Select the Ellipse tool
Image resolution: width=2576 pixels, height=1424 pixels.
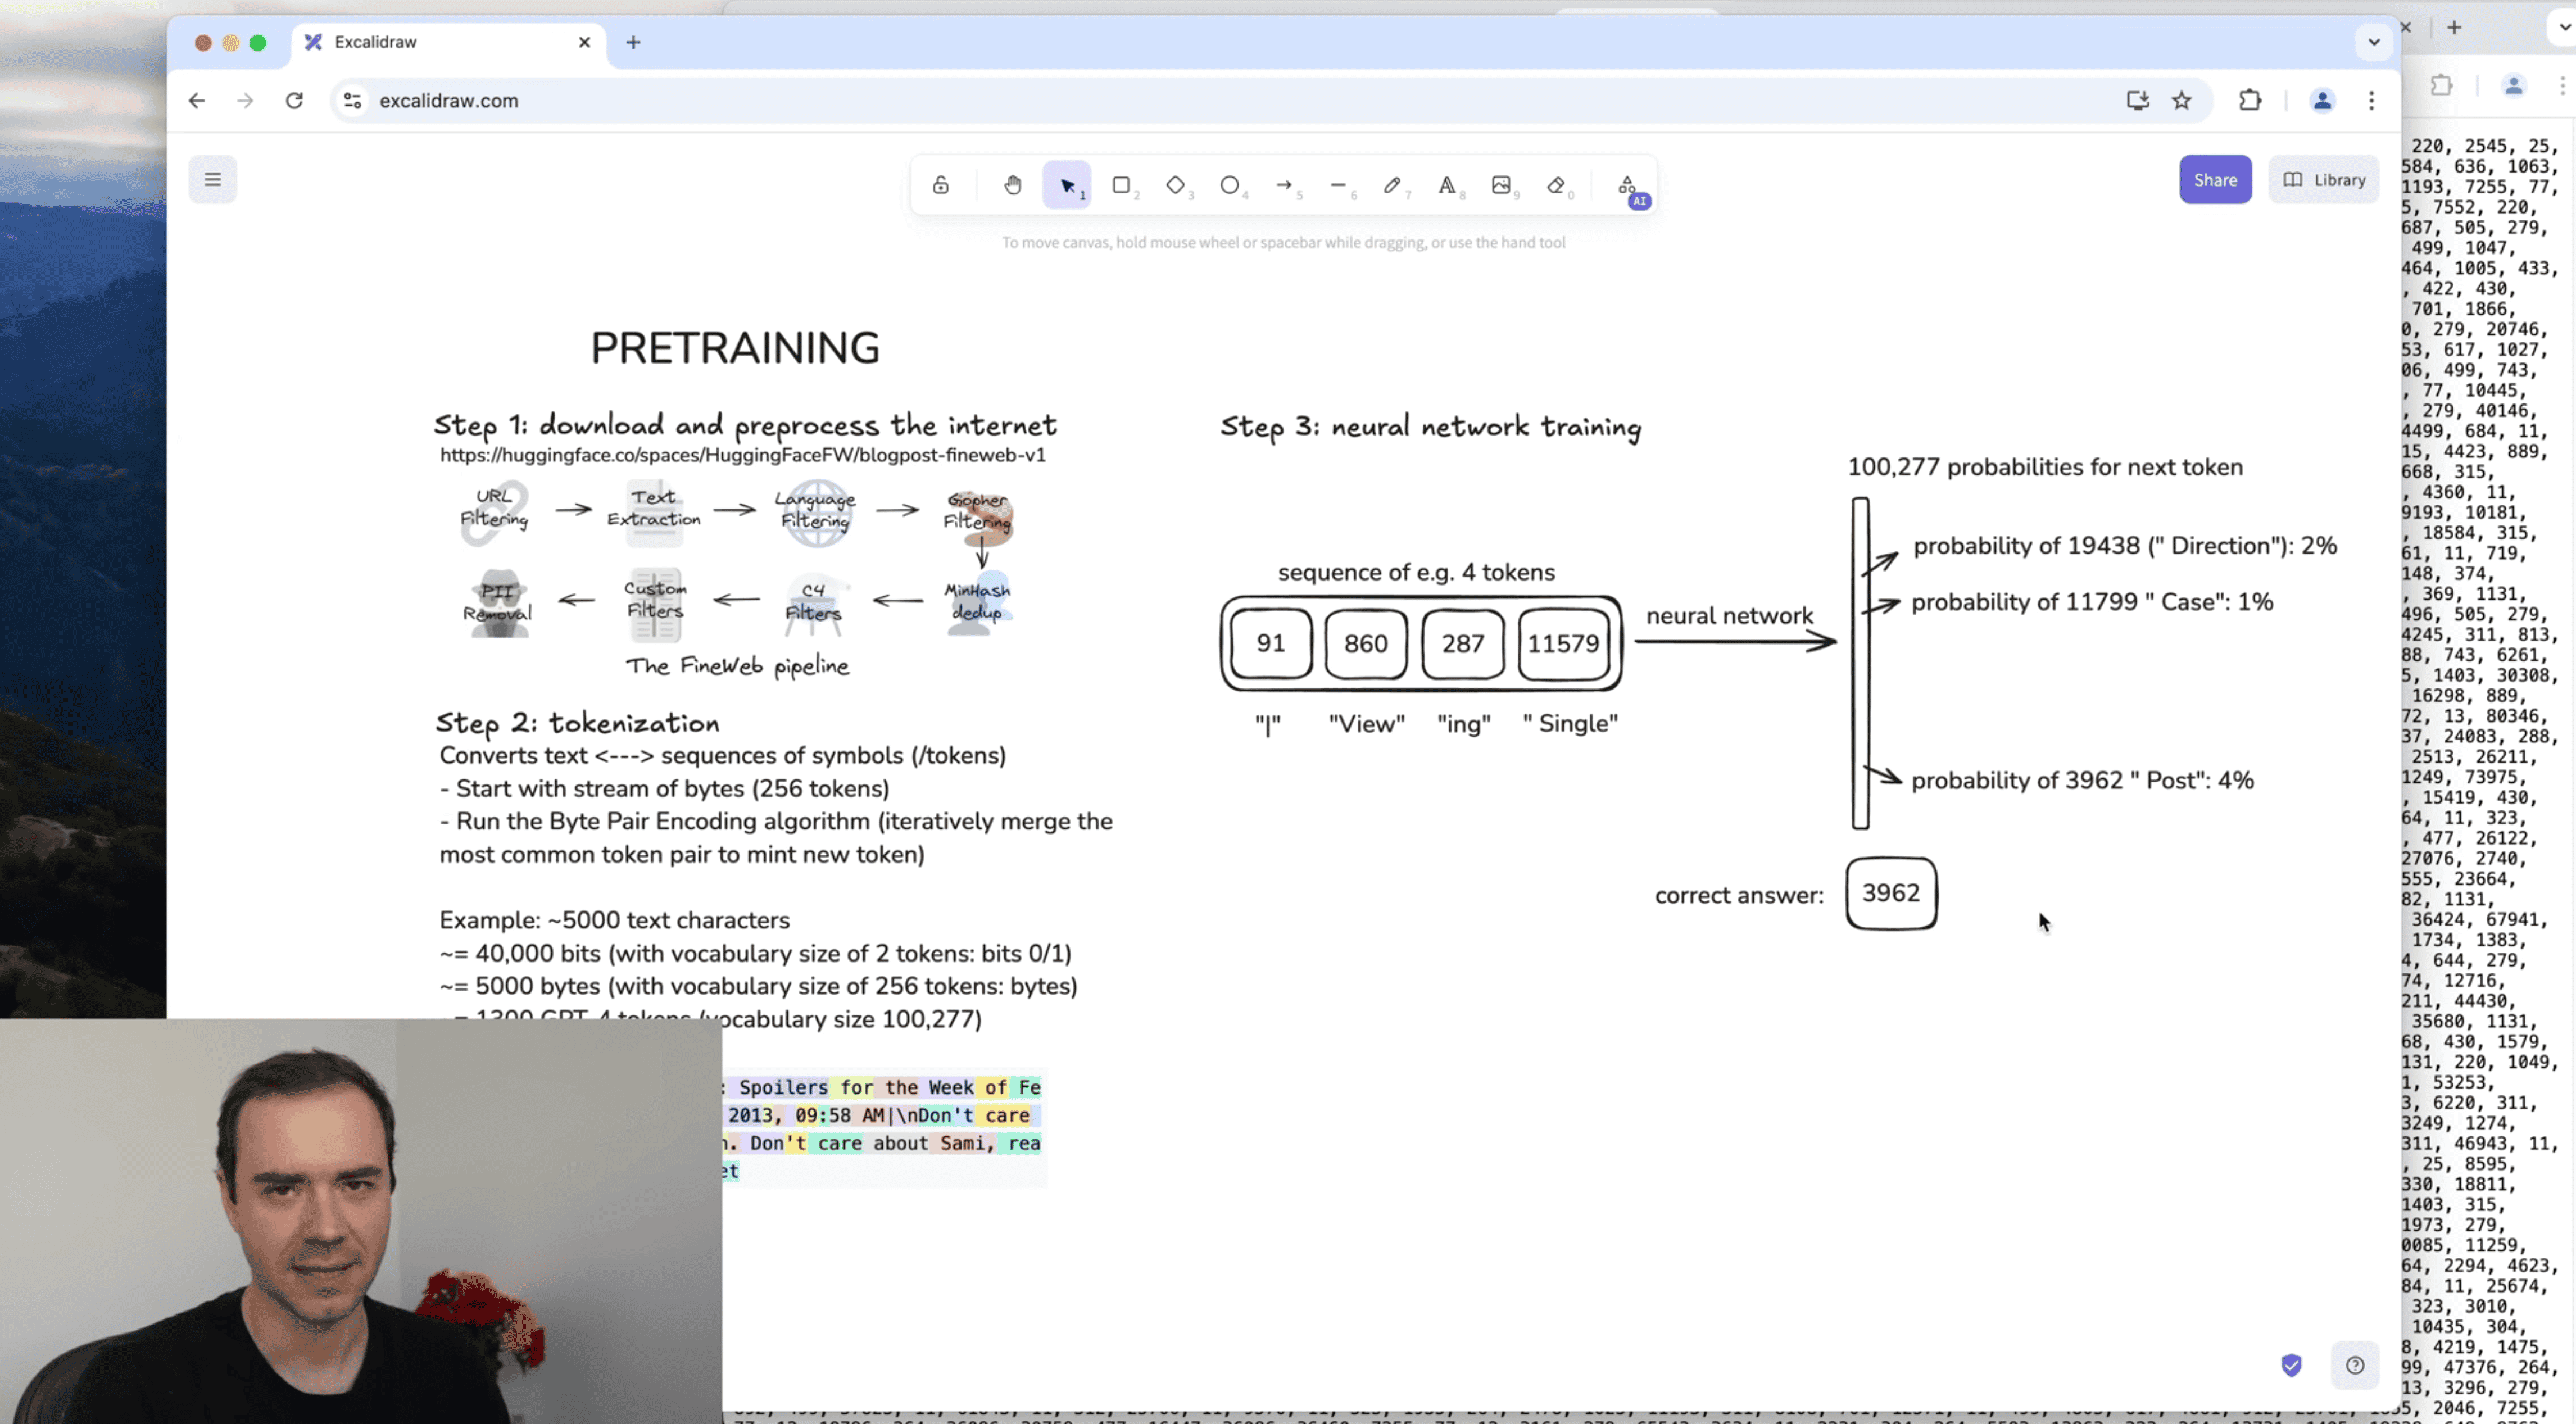(x=1229, y=185)
